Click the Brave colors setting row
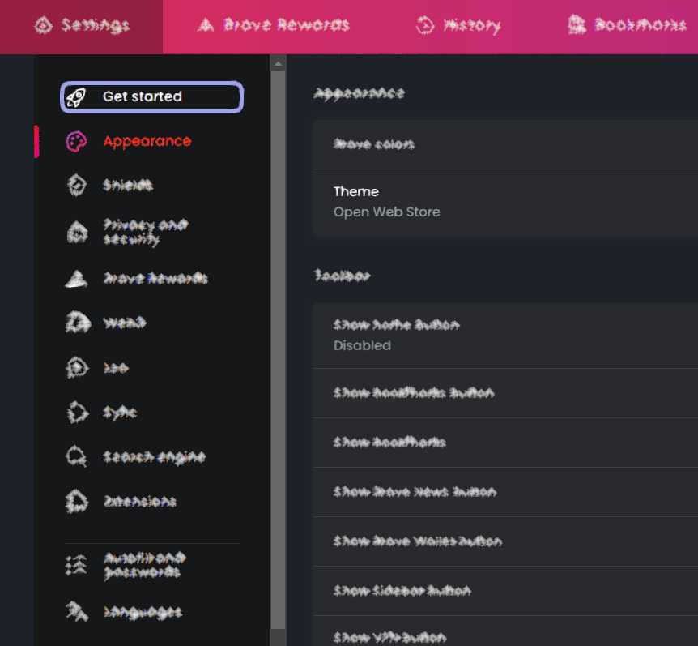 pos(505,144)
